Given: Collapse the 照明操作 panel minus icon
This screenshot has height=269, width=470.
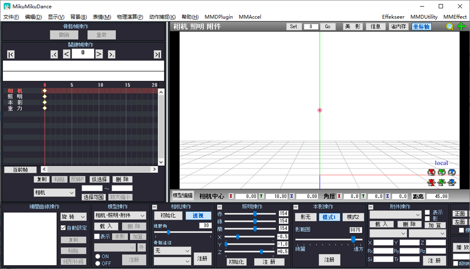Looking at the screenshot, I should point(219,207).
